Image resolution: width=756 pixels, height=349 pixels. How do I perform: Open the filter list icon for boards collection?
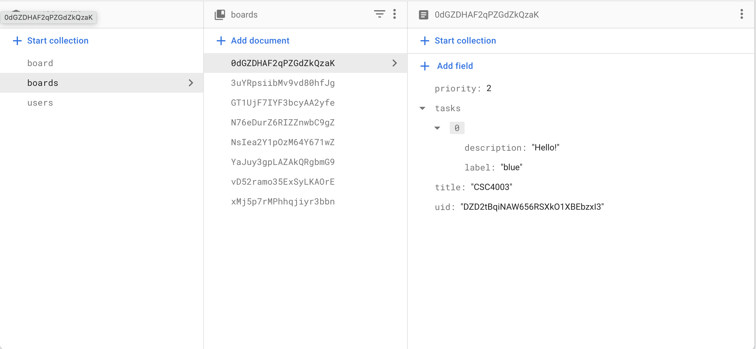pos(379,14)
